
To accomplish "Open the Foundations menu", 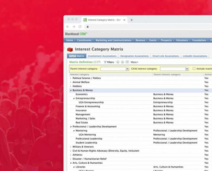I will click(x=200, y=40).
